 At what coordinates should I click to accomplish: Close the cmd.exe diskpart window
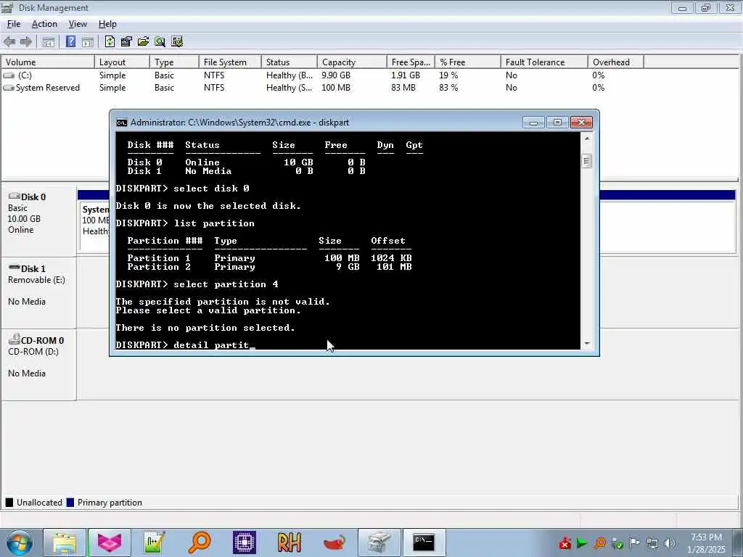pos(581,123)
